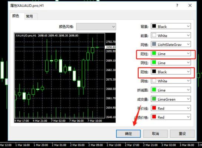Click the candlestick chart preview
The height and width of the screenshot is (148, 202).
click(x=65, y=78)
